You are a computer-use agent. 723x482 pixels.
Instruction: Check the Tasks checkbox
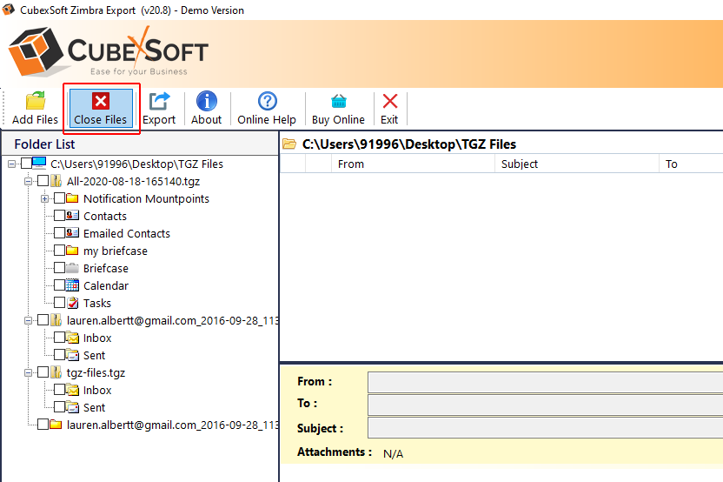[59, 303]
